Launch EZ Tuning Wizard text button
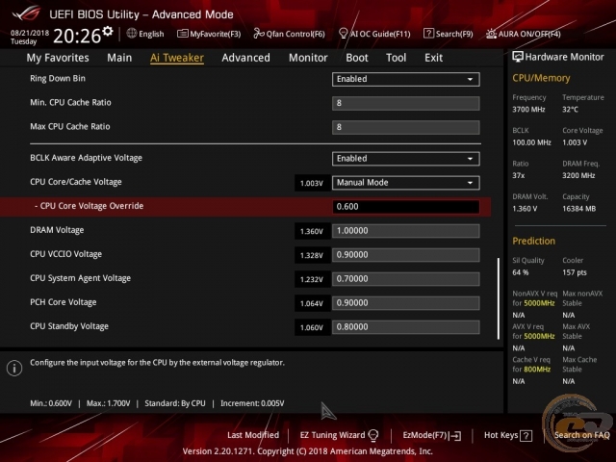Image resolution: width=616 pixels, height=462 pixels. point(332,435)
